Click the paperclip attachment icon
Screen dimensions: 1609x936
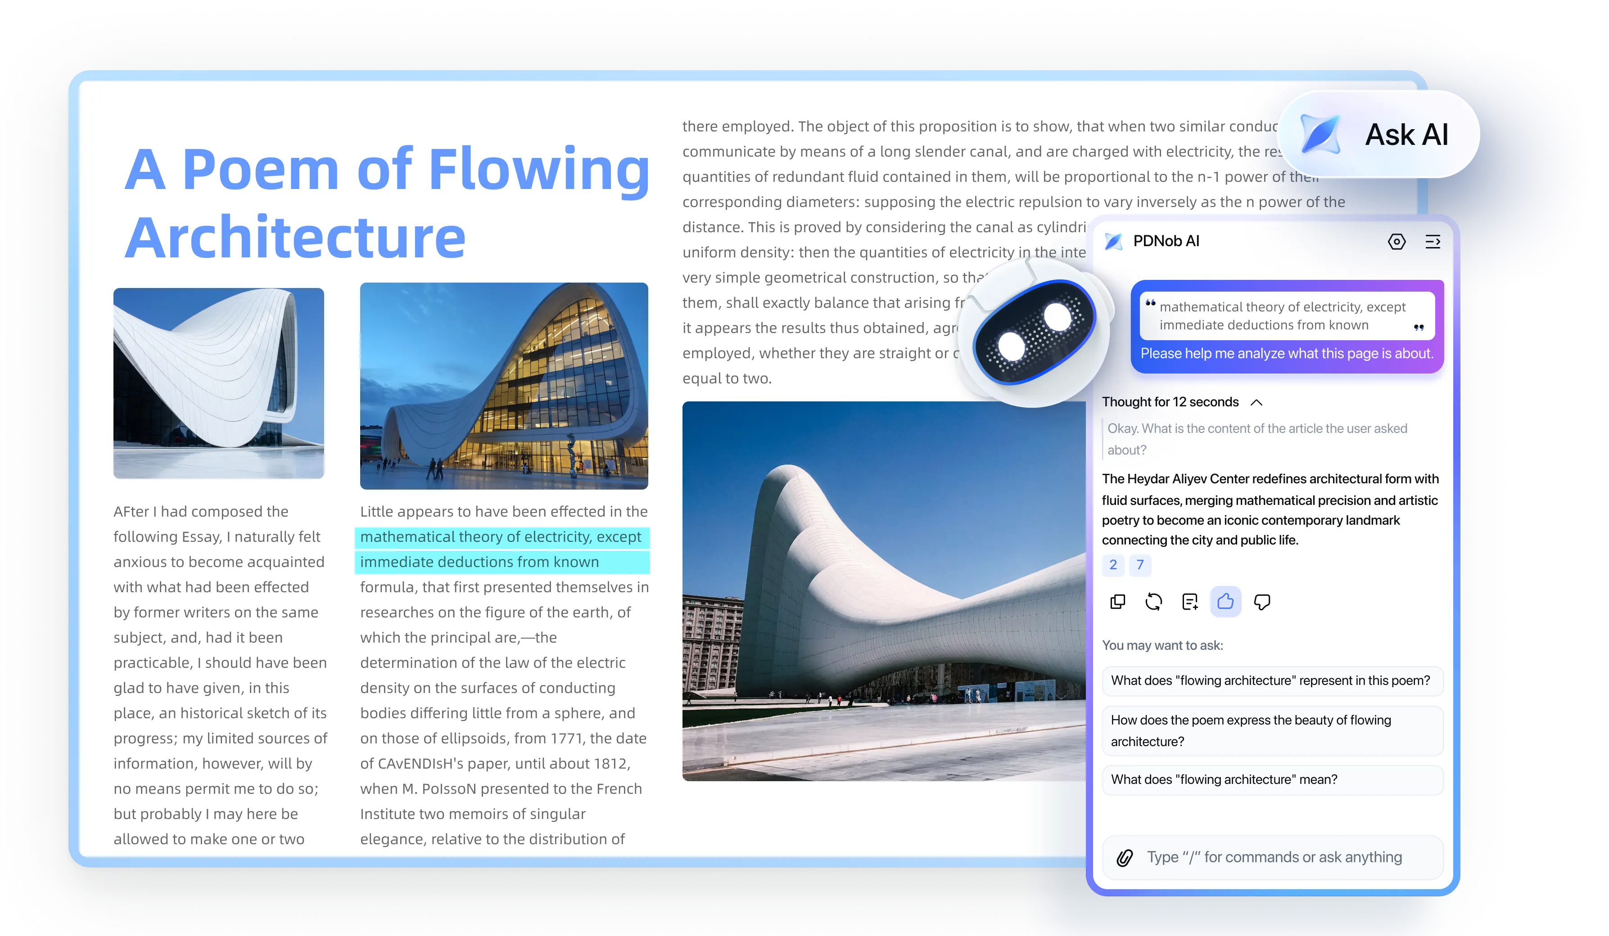(x=1125, y=858)
